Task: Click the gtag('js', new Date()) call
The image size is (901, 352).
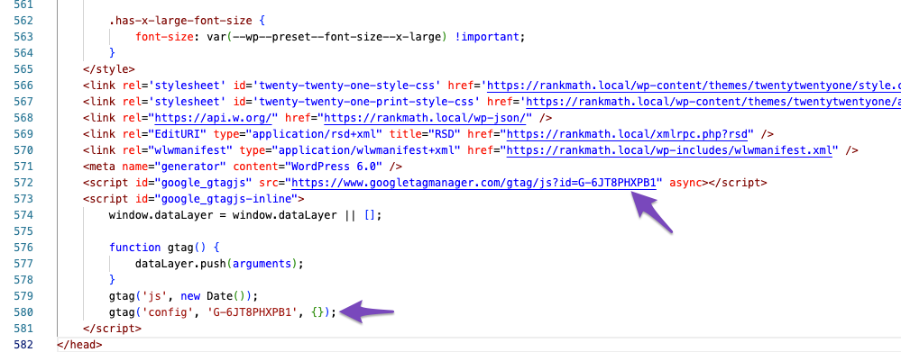Action: [x=184, y=296]
